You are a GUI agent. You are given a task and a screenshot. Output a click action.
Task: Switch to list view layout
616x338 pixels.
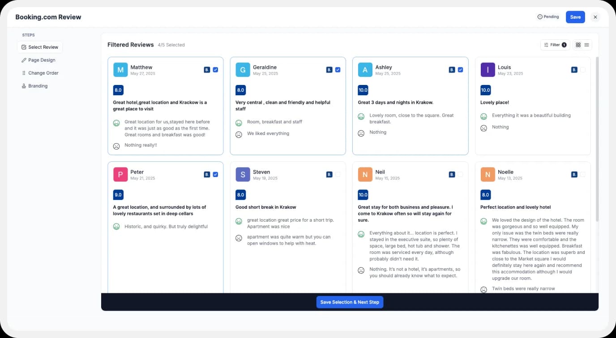tap(586, 45)
